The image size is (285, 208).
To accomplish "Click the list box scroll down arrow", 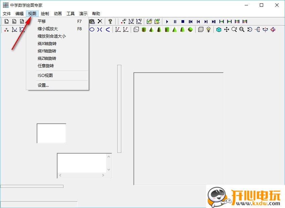I will tap(109, 170).
